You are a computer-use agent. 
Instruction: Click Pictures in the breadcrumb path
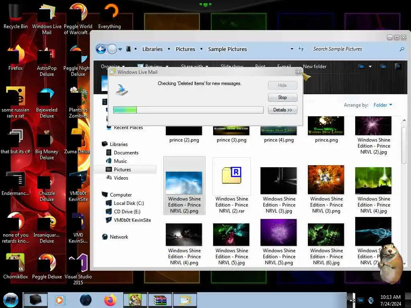point(185,49)
